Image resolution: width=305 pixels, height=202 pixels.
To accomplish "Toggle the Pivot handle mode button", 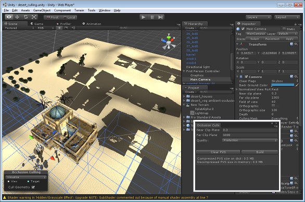I will tap(53, 17).
